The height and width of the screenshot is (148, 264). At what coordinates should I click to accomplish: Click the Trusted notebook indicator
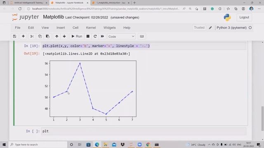coord(199,28)
